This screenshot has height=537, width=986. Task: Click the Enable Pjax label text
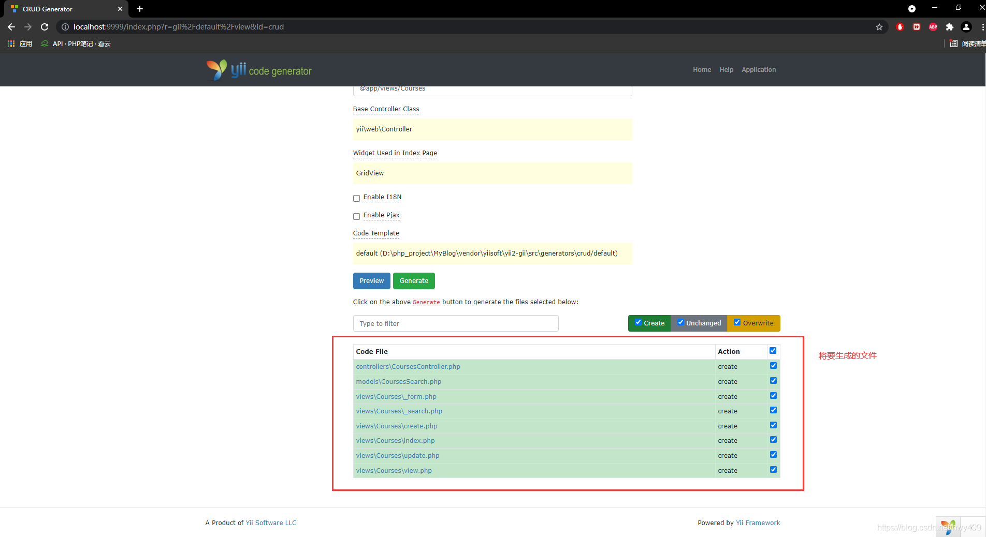pyautogui.click(x=382, y=215)
